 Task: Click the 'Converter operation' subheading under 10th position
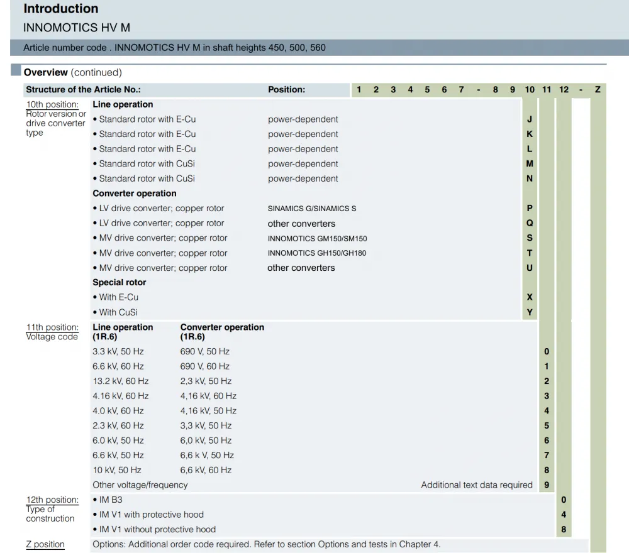[135, 194]
